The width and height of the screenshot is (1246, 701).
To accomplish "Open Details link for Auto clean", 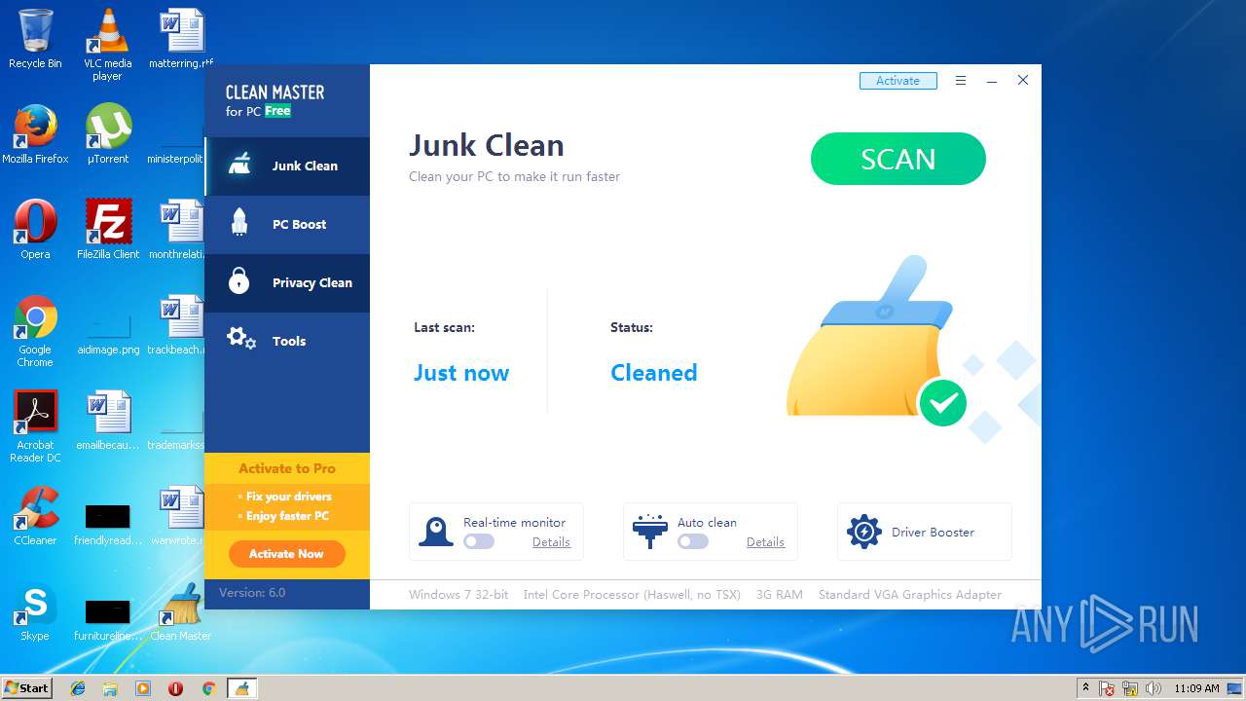I will 765,542.
